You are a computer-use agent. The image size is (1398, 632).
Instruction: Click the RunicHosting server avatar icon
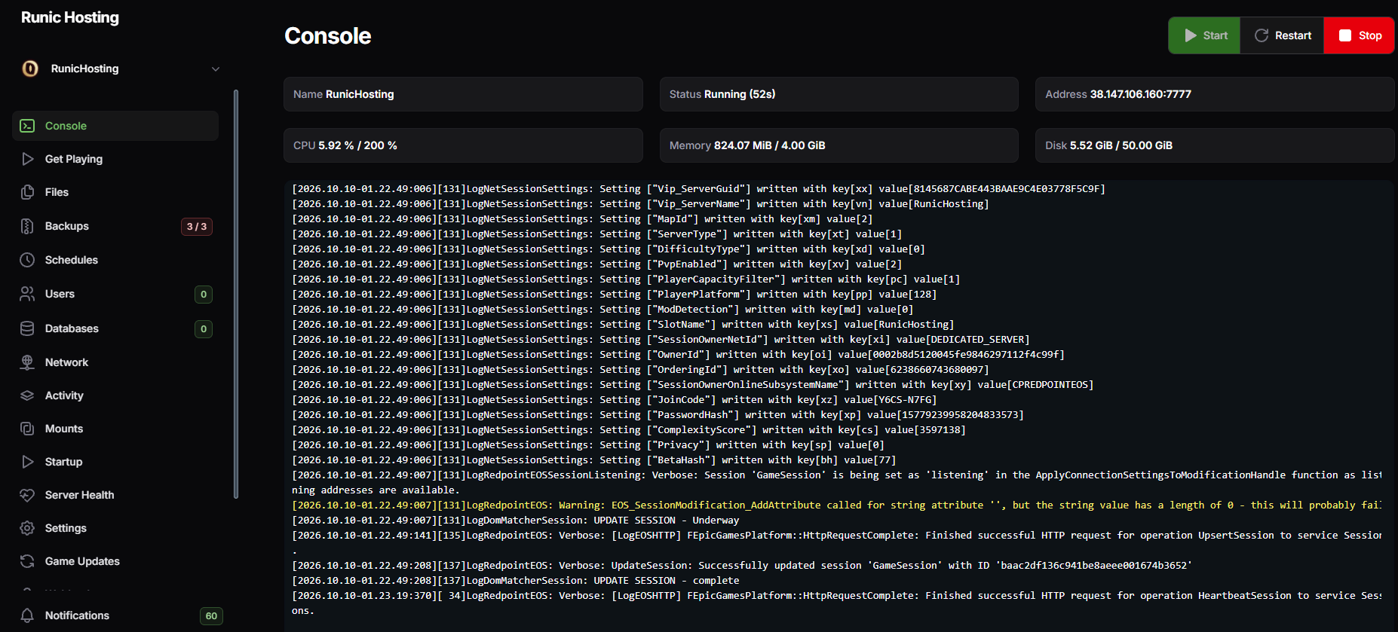(x=30, y=69)
